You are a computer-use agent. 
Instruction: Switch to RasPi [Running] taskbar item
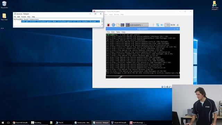(138, 123)
